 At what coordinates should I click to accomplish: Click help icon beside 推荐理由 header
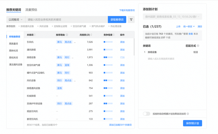pyautogui.click(x=67, y=35)
